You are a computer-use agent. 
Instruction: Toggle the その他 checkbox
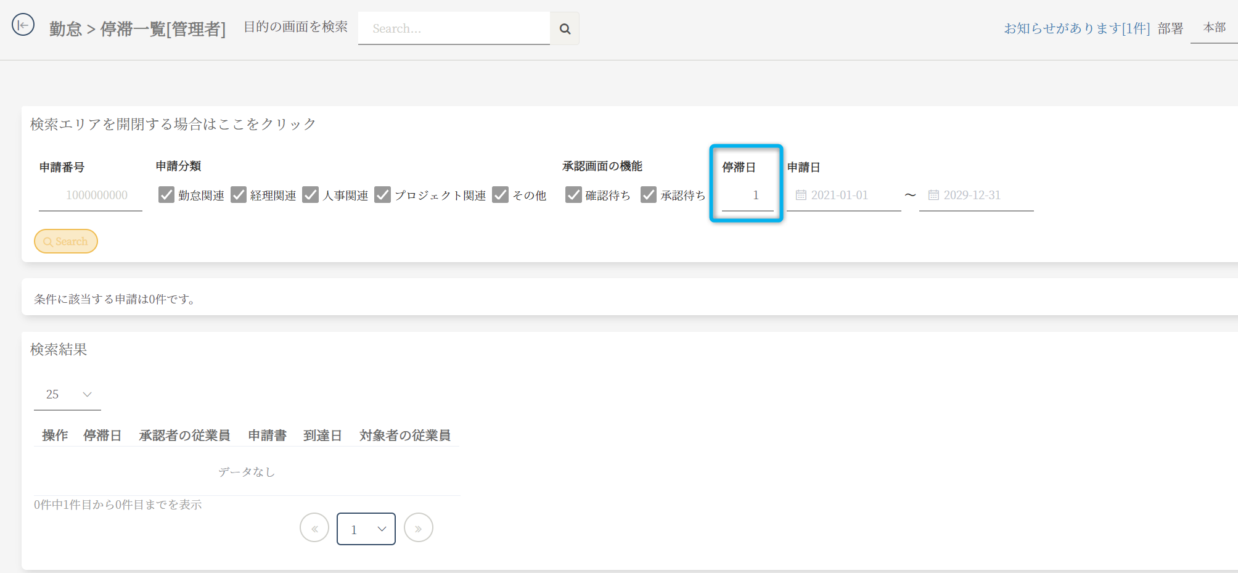(501, 195)
